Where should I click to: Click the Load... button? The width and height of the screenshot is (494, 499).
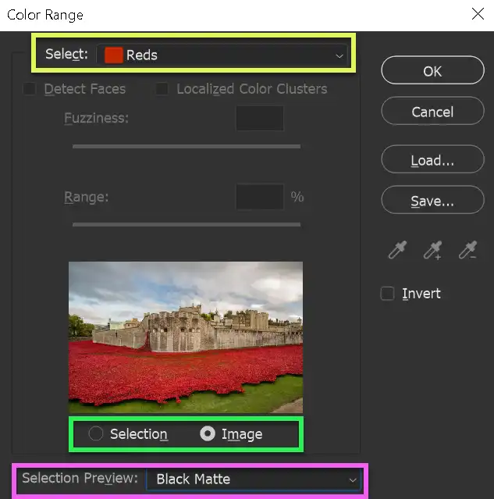[x=432, y=159]
